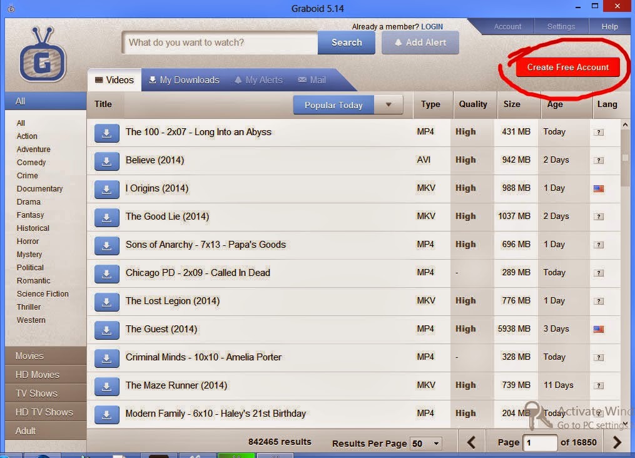
Task: Filter by Horror genre
Action: click(28, 242)
